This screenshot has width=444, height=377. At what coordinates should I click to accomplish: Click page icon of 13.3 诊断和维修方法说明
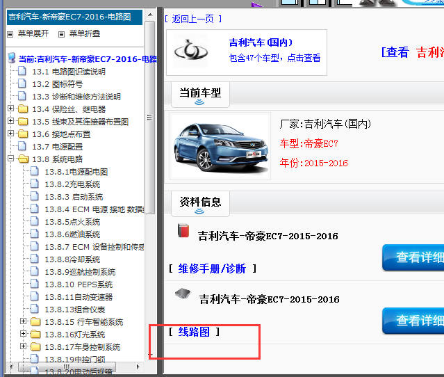coord(22,96)
